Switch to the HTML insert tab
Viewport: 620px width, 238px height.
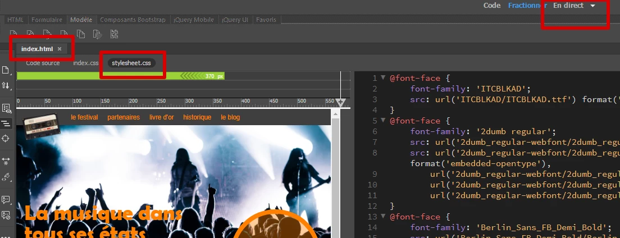(x=15, y=20)
